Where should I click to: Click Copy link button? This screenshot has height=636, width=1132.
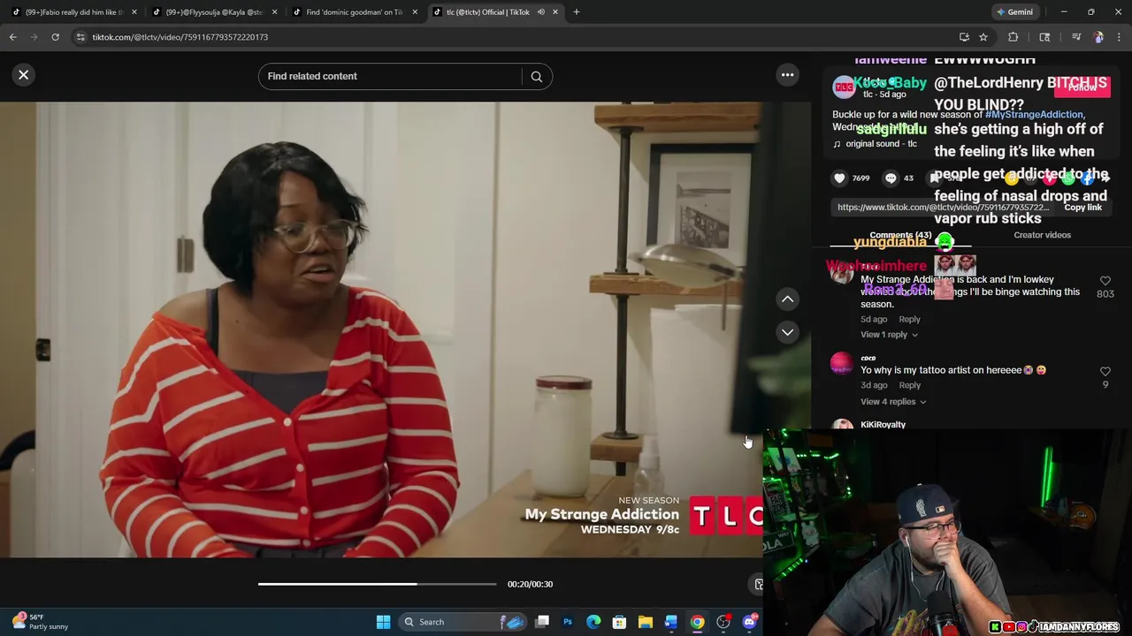[x=1082, y=208]
